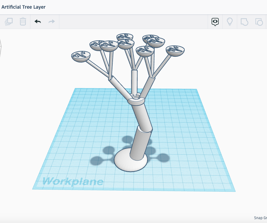Viewport: 267px width, 223px height.
Task: Undo the last action
Action: (38, 21)
